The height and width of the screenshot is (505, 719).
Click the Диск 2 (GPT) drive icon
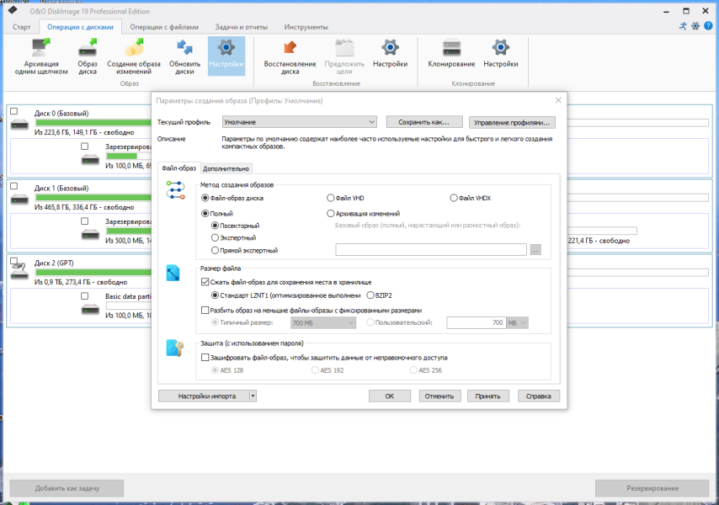pos(19,270)
